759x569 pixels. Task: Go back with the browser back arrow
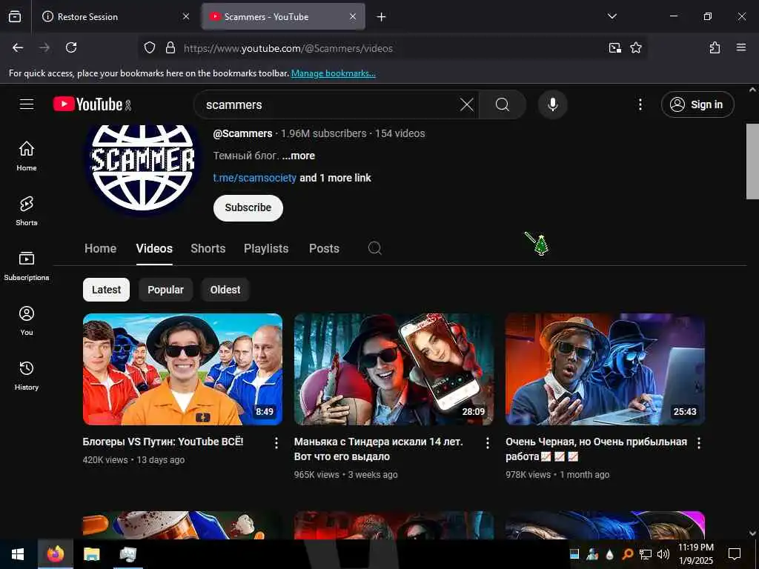click(18, 47)
